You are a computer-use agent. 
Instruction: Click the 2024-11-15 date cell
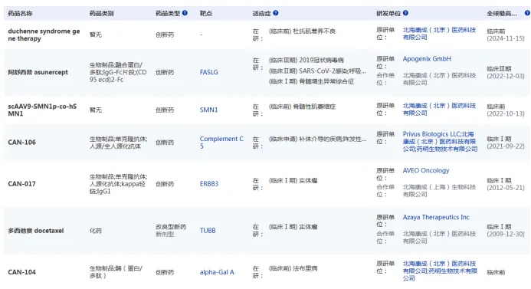(x=506, y=38)
